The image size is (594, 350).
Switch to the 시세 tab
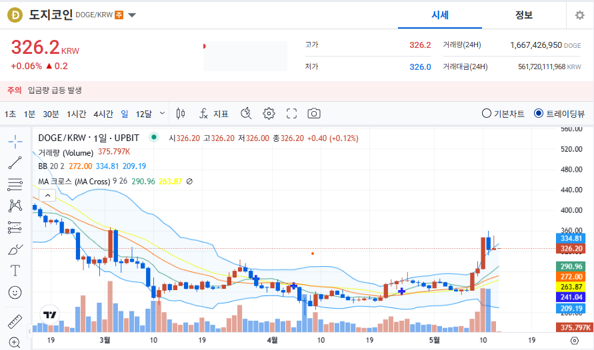pyautogui.click(x=440, y=15)
